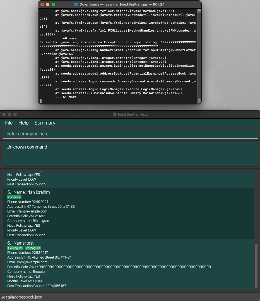
Task: Click 'Phone Number: 92492021' line
Action: pyautogui.click(x=28, y=202)
